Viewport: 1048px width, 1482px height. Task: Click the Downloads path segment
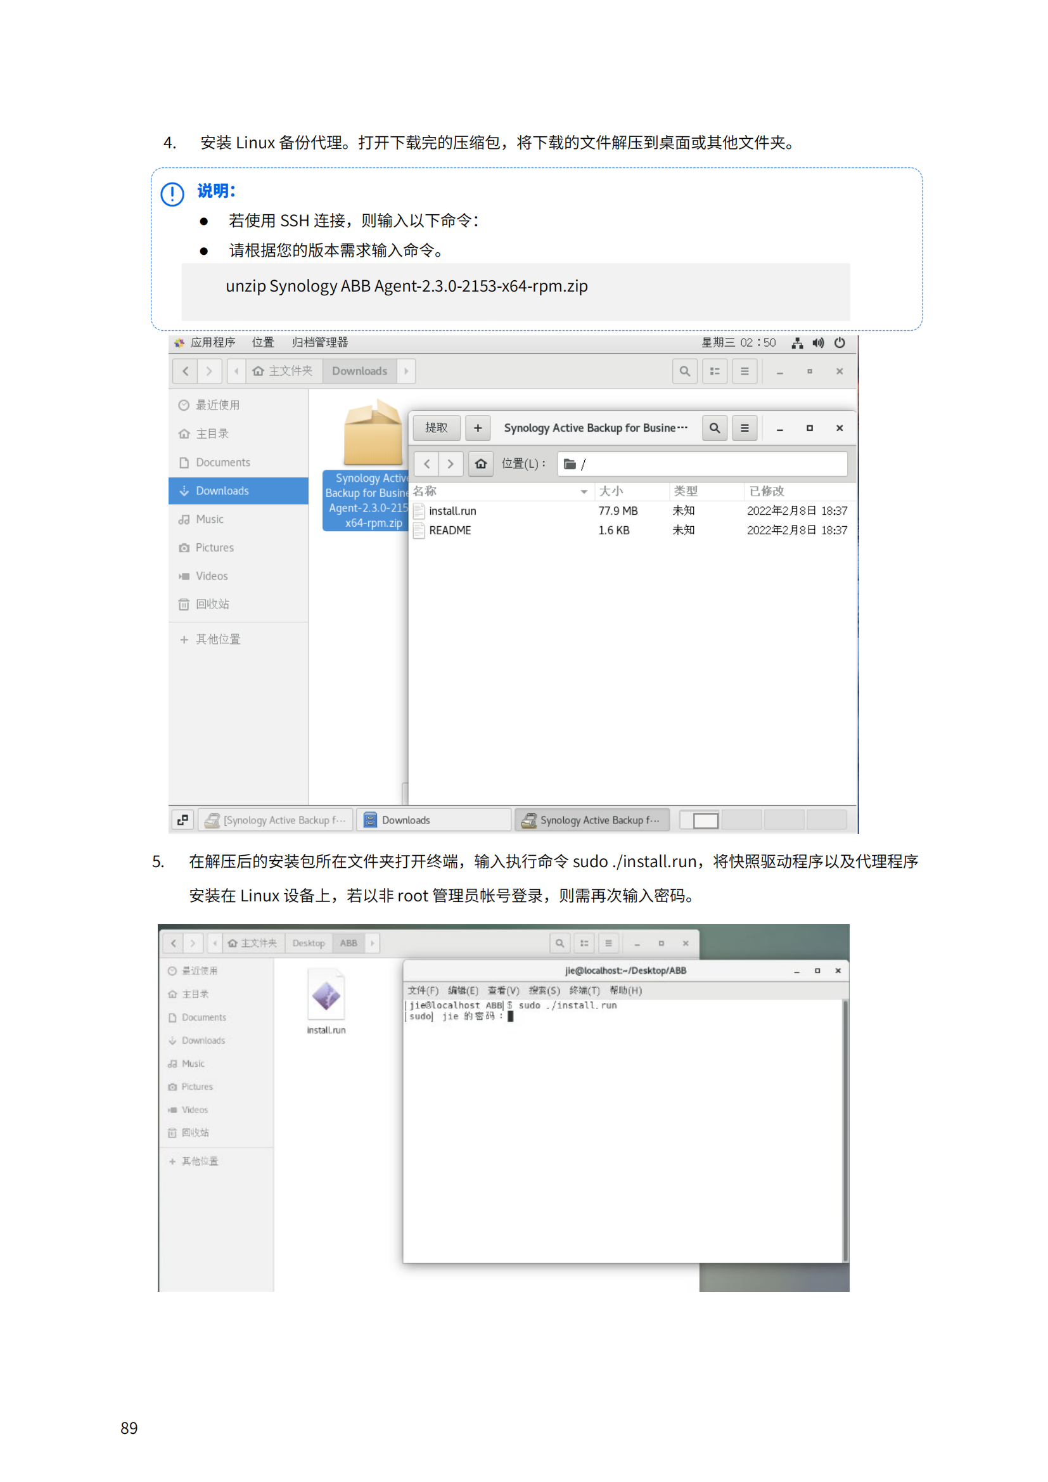359,371
